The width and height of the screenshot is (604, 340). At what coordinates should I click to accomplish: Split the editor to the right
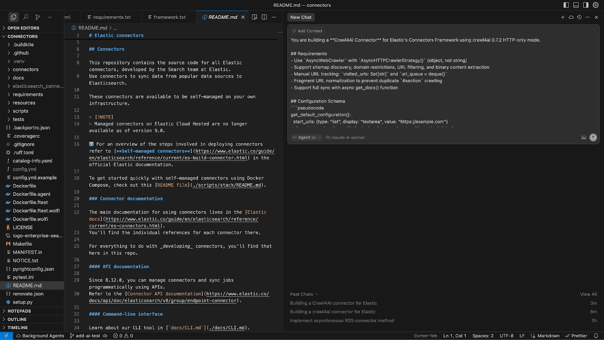[x=264, y=17]
